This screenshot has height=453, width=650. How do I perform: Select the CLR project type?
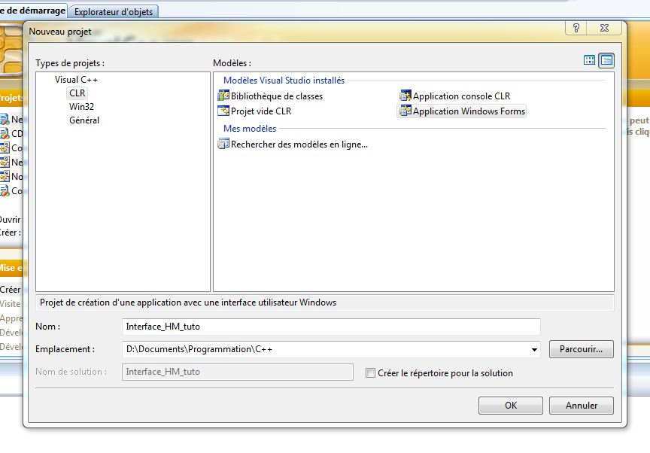point(77,93)
